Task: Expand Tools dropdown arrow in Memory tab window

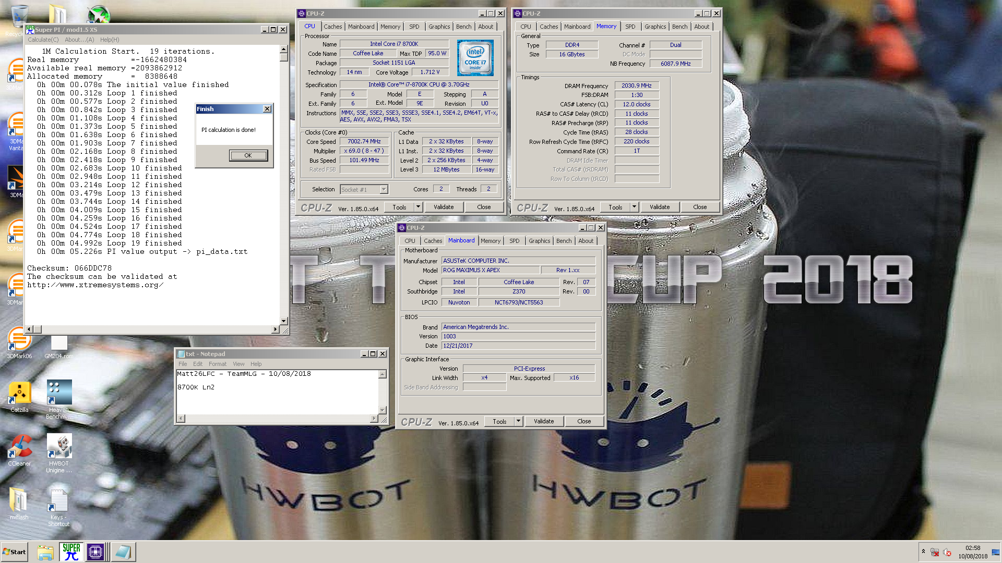Action: [634, 207]
